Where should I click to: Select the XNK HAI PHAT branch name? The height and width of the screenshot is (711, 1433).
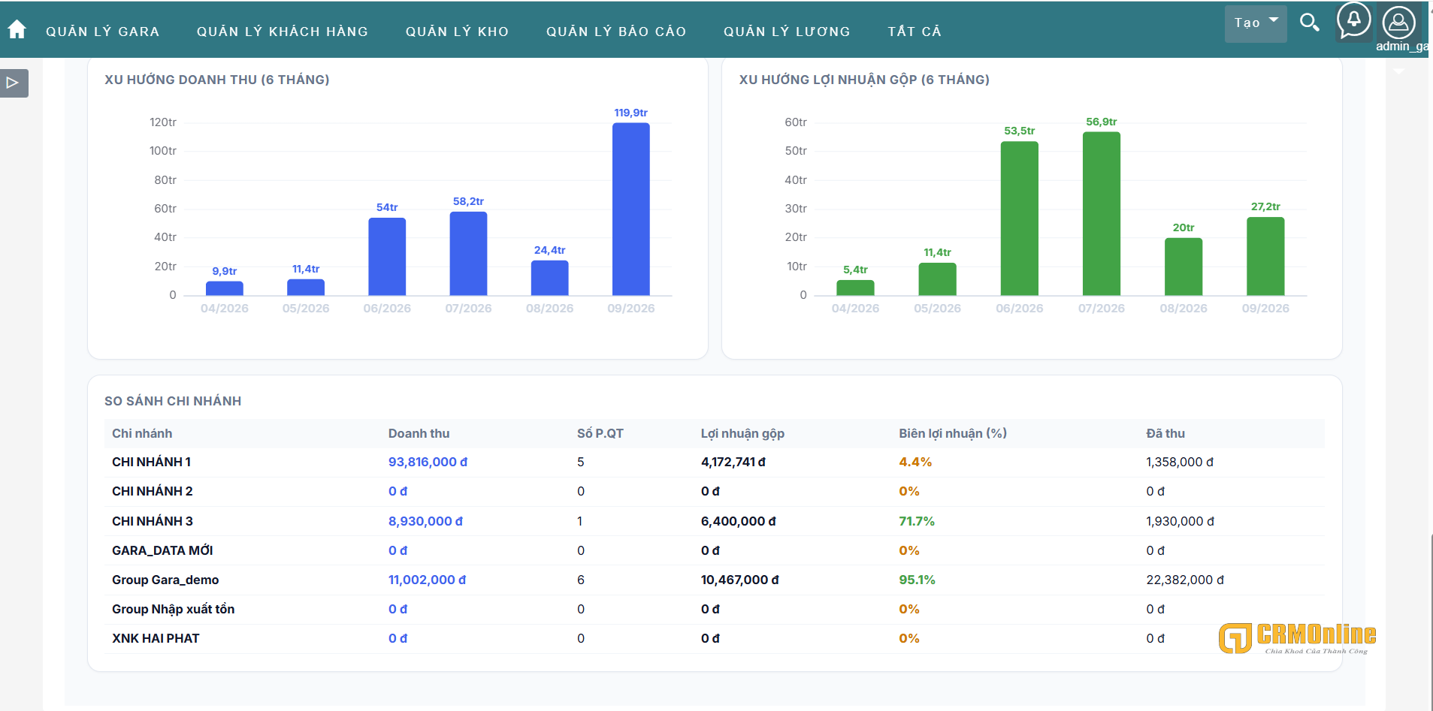156,639
